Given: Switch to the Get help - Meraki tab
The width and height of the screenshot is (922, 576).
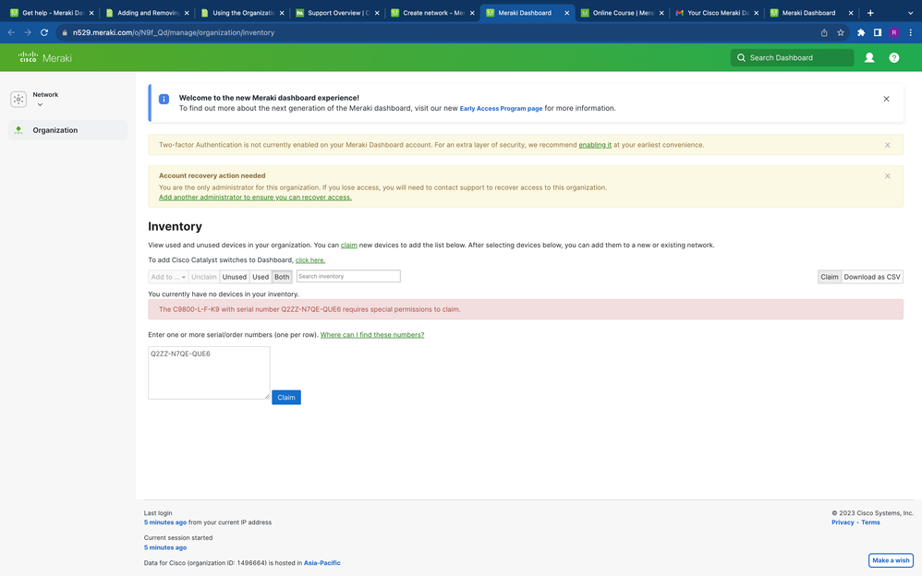Looking at the screenshot, I should (x=52, y=13).
